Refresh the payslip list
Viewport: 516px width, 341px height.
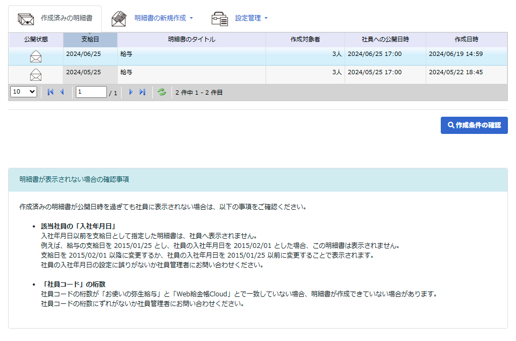(x=161, y=92)
